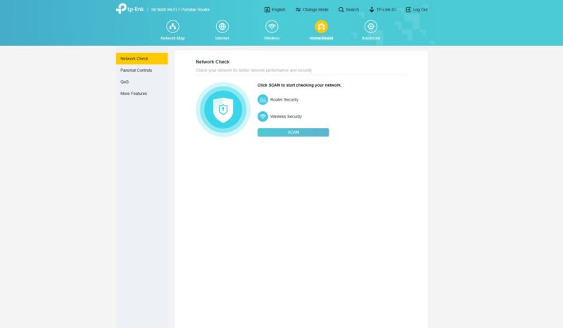Click the Change Mode arrows icon

tap(298, 10)
